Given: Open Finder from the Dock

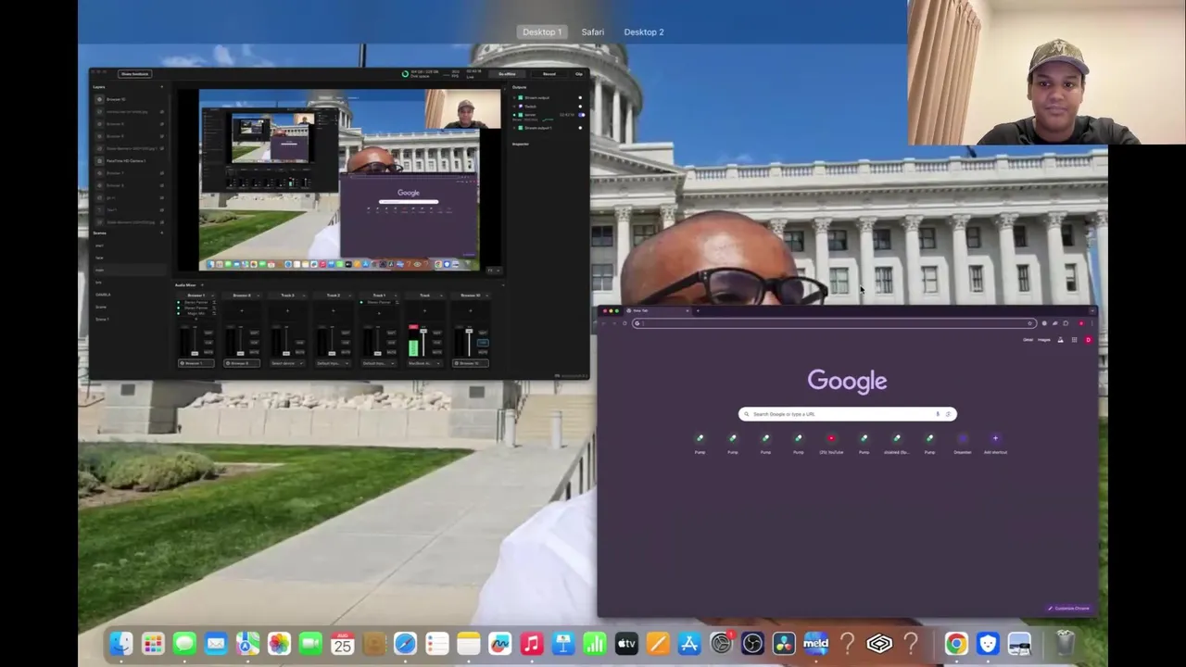Looking at the screenshot, I should pos(121,643).
